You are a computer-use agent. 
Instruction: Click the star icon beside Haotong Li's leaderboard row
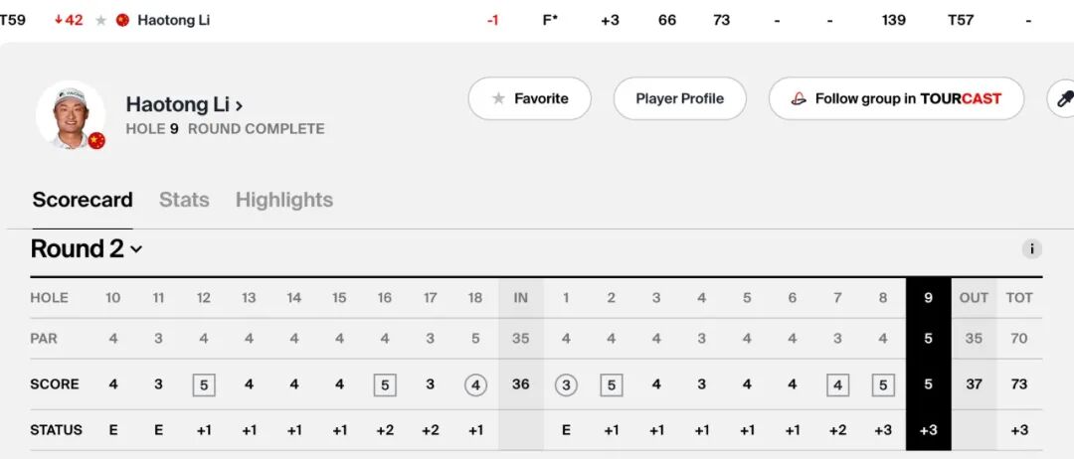(100, 20)
